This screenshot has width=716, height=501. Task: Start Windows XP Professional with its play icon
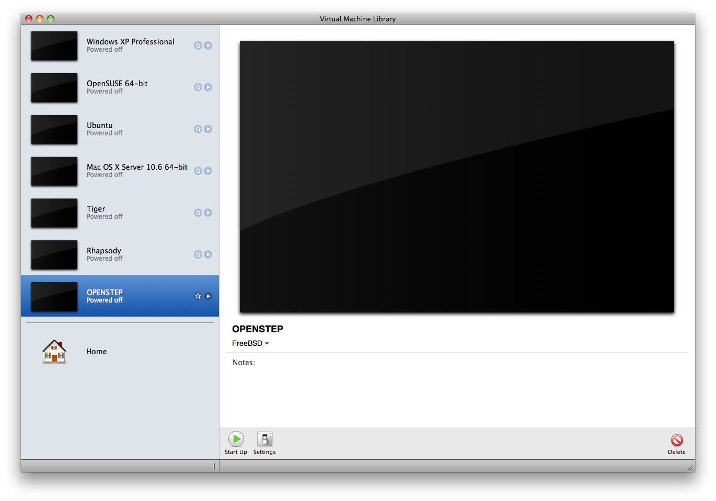(x=208, y=45)
